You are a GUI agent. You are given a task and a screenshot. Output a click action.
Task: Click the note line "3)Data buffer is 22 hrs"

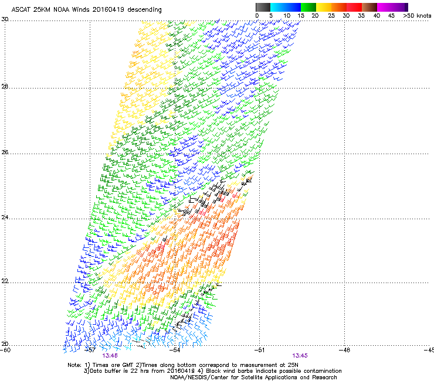pos(212,371)
